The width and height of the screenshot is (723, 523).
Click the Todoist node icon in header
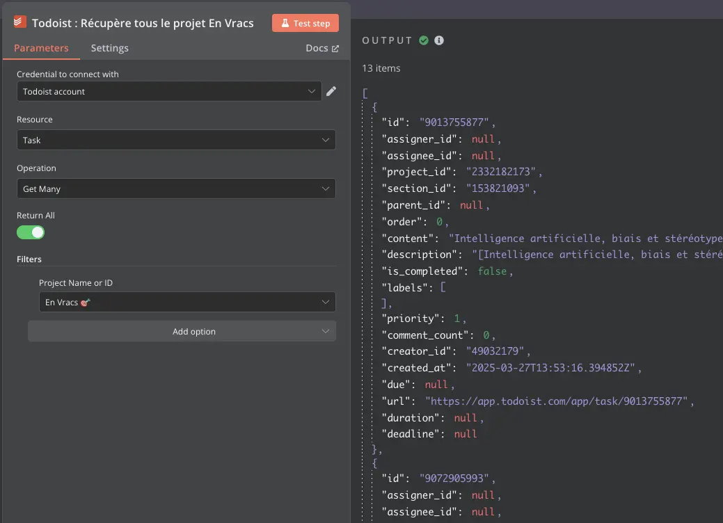pyautogui.click(x=19, y=22)
